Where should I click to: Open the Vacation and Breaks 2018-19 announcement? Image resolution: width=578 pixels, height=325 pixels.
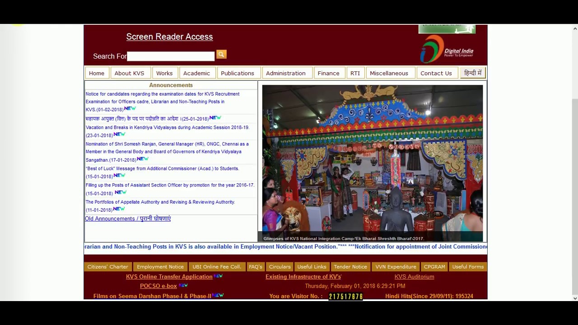168,131
